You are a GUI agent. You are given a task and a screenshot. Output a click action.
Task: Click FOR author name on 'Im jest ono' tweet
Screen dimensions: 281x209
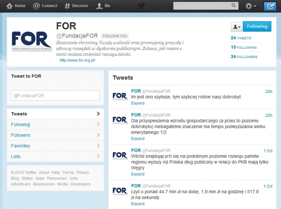click(x=136, y=91)
